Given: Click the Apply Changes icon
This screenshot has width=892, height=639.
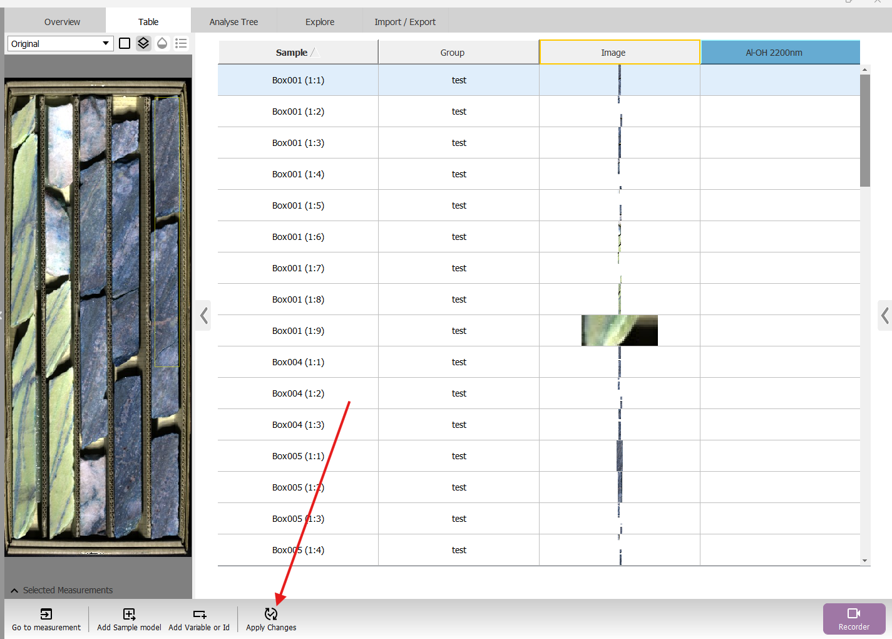Looking at the screenshot, I should [271, 615].
